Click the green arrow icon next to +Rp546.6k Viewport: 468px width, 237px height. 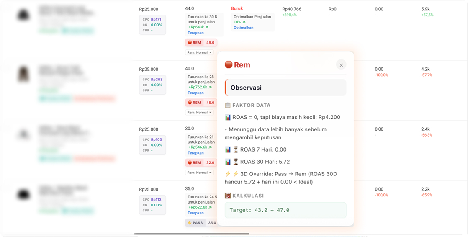click(x=210, y=147)
